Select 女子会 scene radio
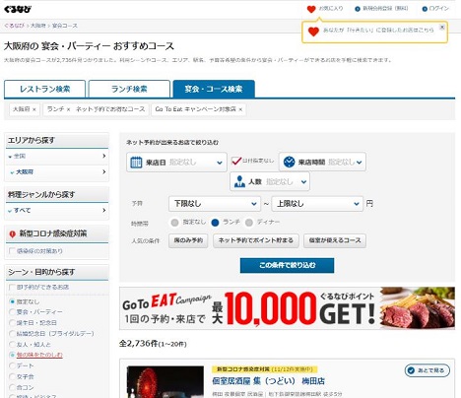 point(12,376)
